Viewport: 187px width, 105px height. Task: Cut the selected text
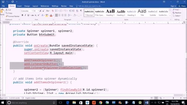click(8, 10)
